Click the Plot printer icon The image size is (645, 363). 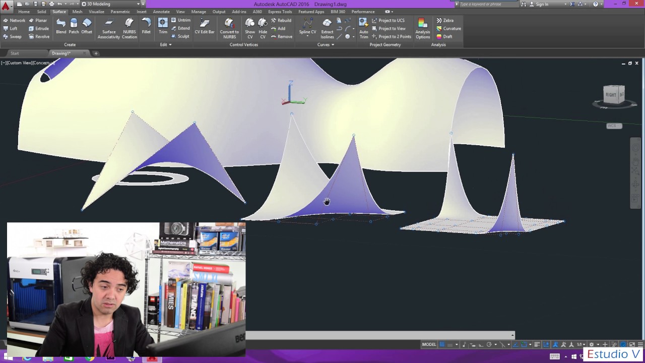coord(51,4)
